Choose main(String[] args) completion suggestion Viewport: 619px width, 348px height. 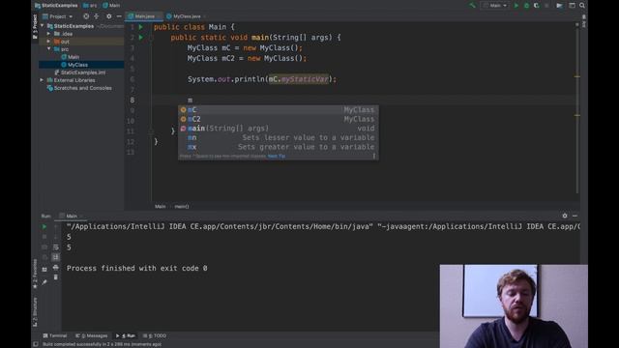(x=278, y=129)
